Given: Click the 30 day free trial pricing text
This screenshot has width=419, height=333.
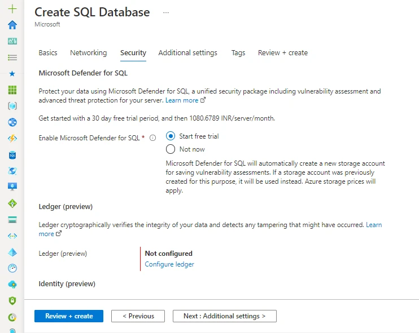Looking at the screenshot, I should pyautogui.click(x=157, y=118).
